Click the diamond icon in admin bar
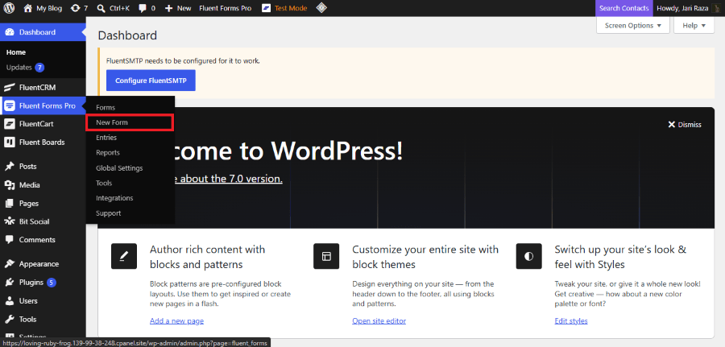Image resolution: width=725 pixels, height=347 pixels. [321, 8]
